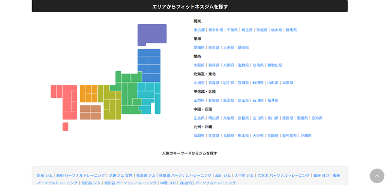Open the 秋田県 link

pos(258,83)
